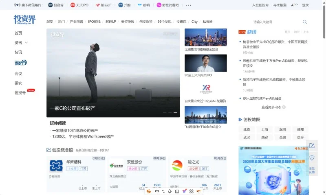The width and height of the screenshot is (326, 195).
Task: Open 创投号 in left sidebar
Action: coord(20,93)
